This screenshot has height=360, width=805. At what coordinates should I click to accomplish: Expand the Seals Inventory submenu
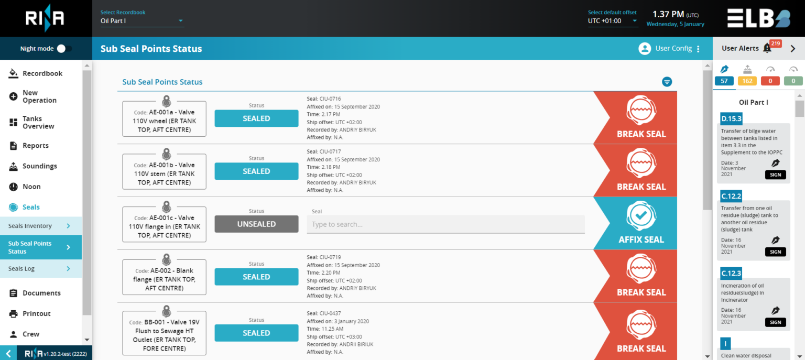coord(41,225)
